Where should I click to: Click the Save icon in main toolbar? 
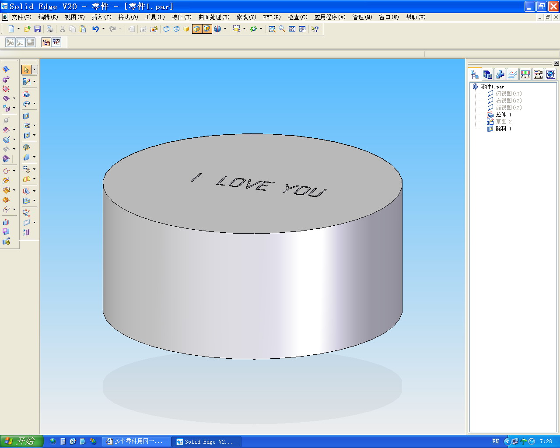tap(38, 29)
